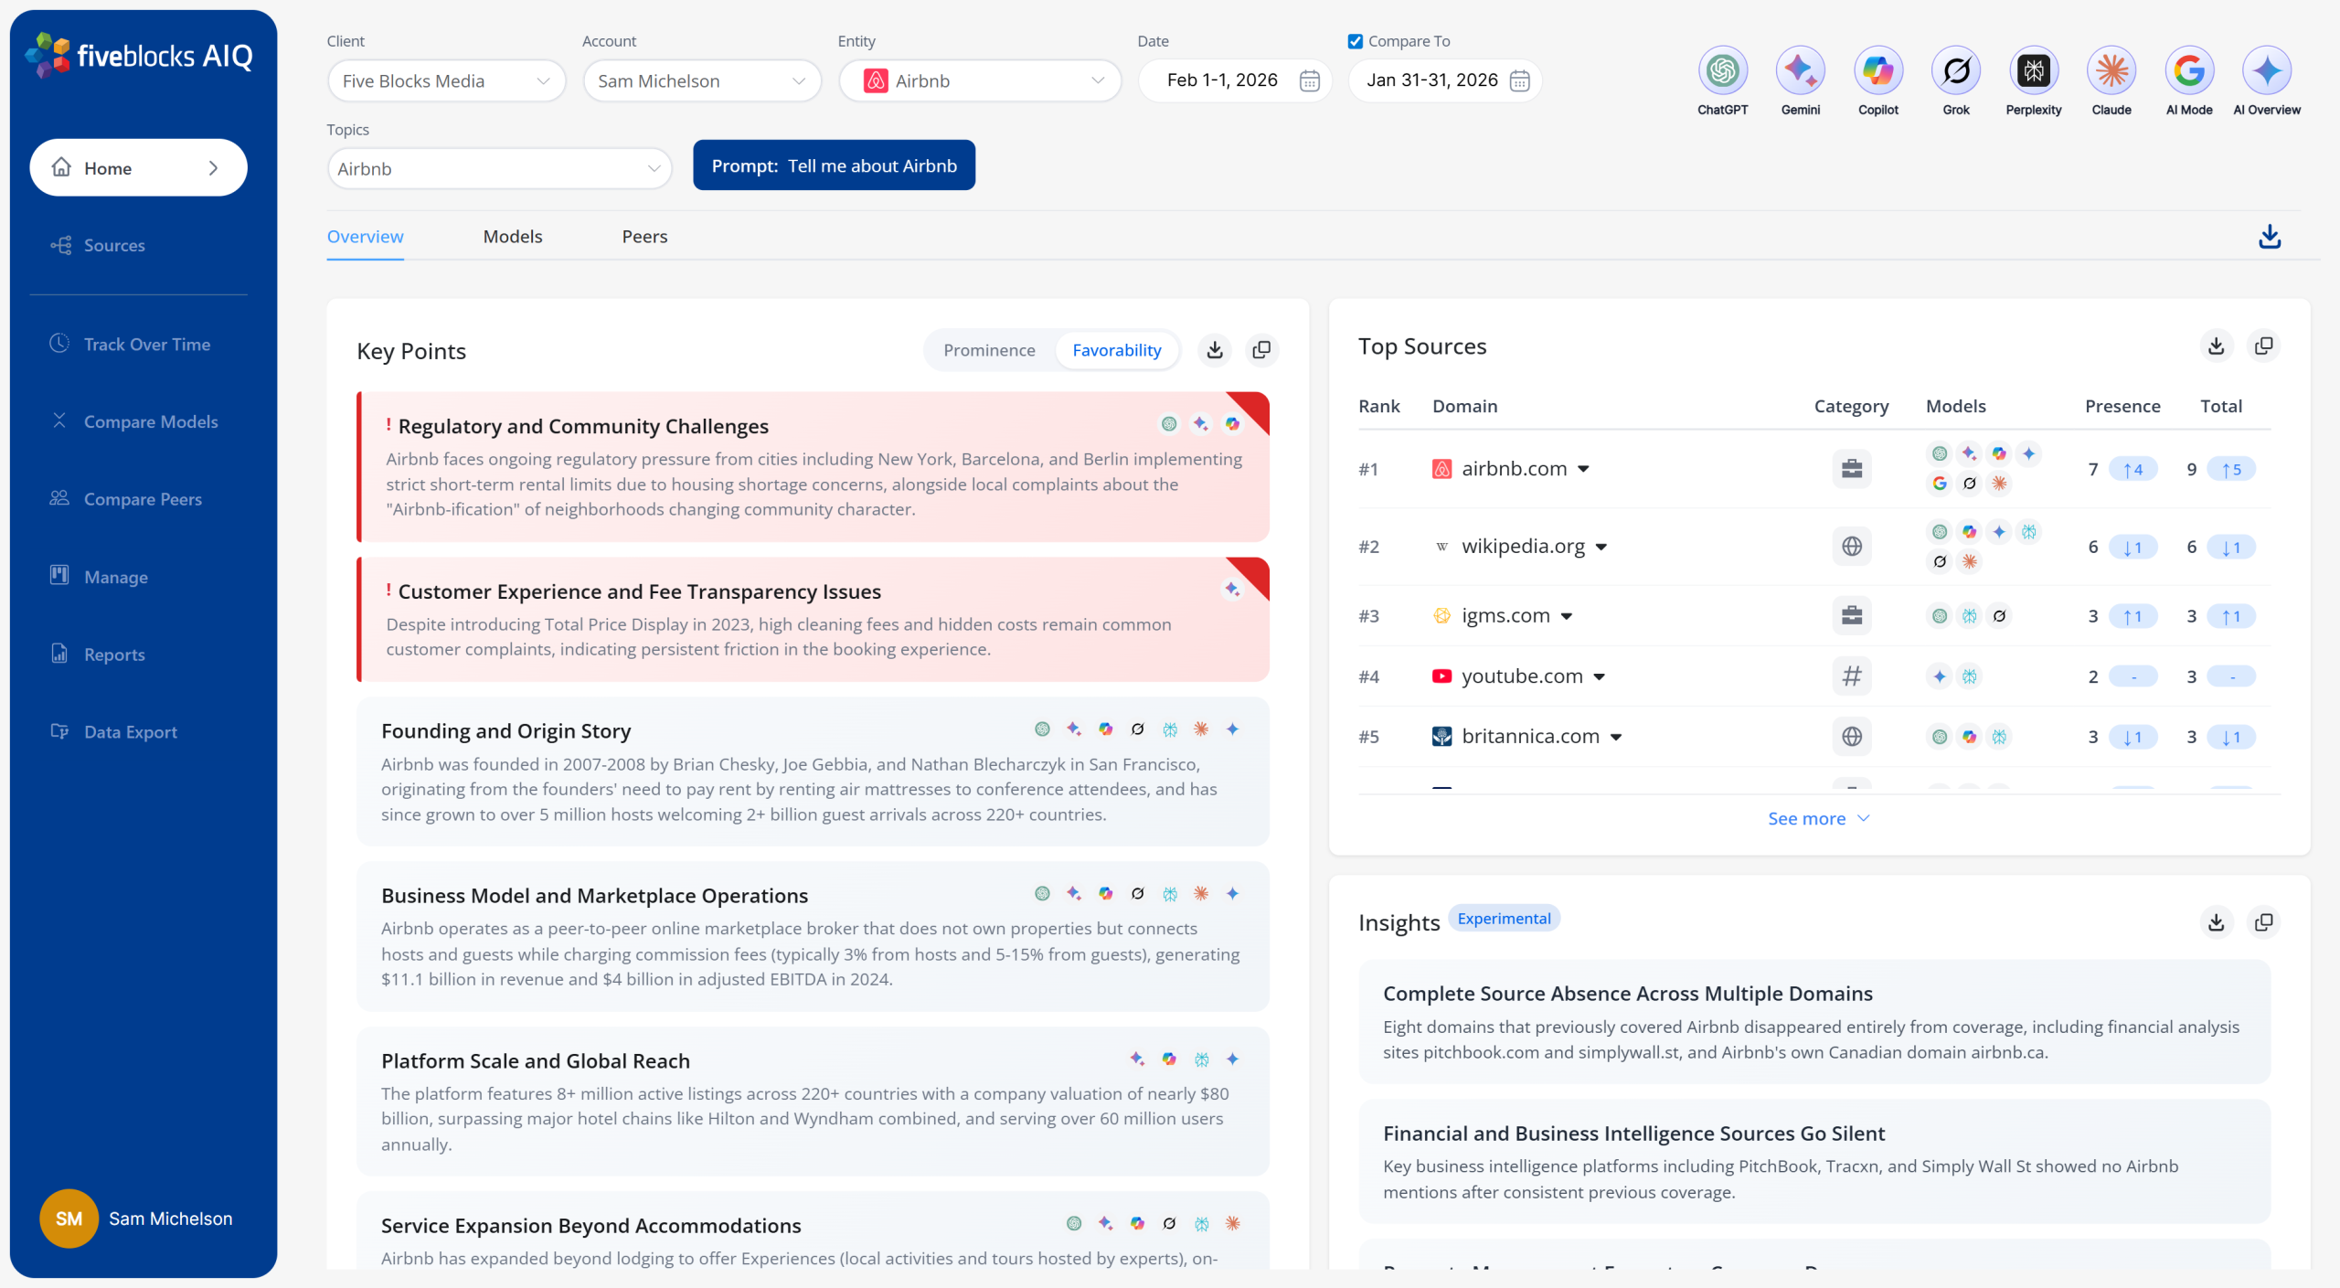Screen dimensions: 2340x1288
Task: Open calendar for Feb 1-1 date
Action: (x=1309, y=80)
